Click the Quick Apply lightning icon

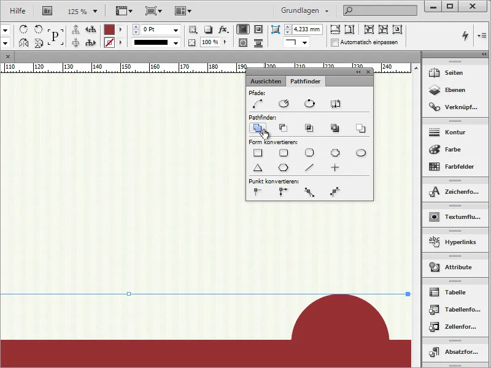(x=465, y=36)
